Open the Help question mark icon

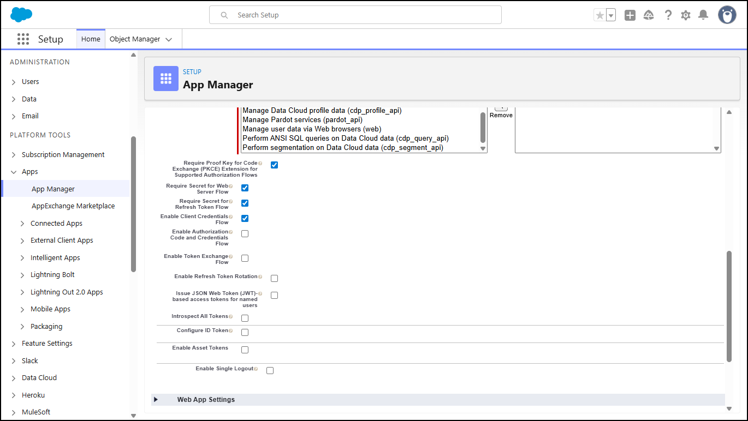coord(668,15)
